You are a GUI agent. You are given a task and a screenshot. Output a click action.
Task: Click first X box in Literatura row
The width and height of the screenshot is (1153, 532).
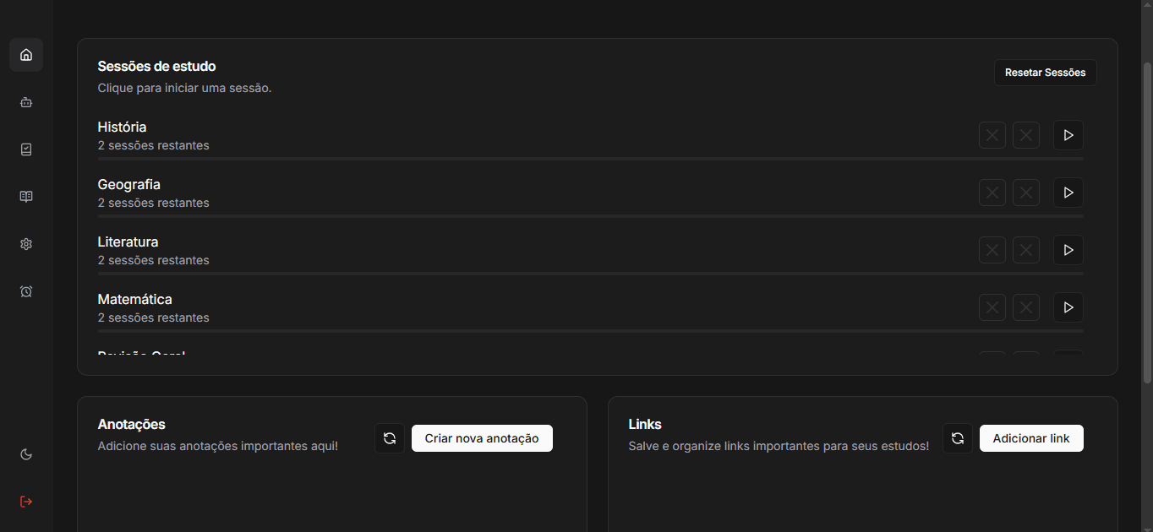(x=992, y=250)
